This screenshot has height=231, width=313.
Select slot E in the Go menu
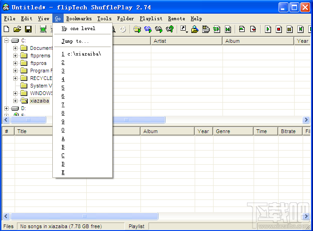[82, 172]
